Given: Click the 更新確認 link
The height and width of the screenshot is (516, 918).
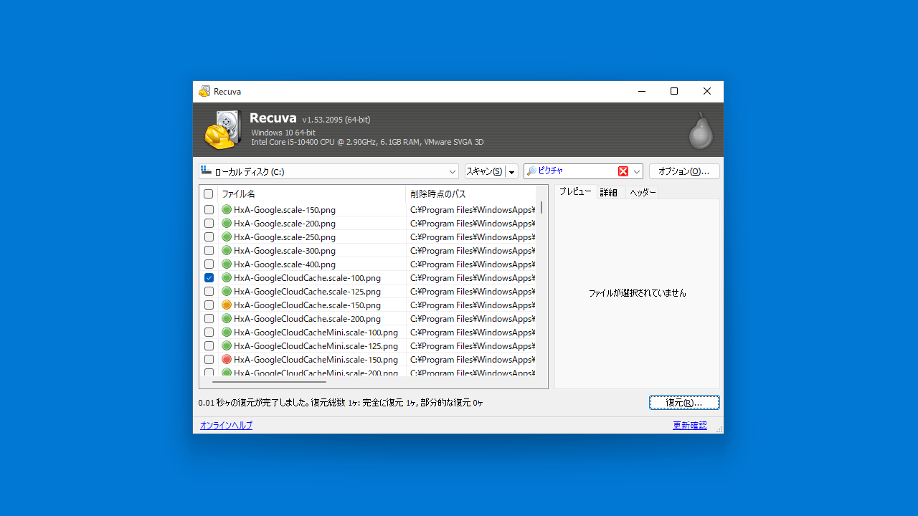Looking at the screenshot, I should click(x=690, y=425).
